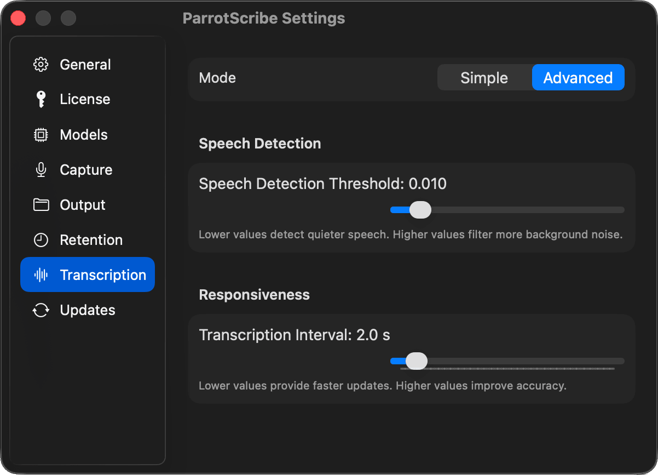Click the Transcription Interval slider knob

point(417,361)
